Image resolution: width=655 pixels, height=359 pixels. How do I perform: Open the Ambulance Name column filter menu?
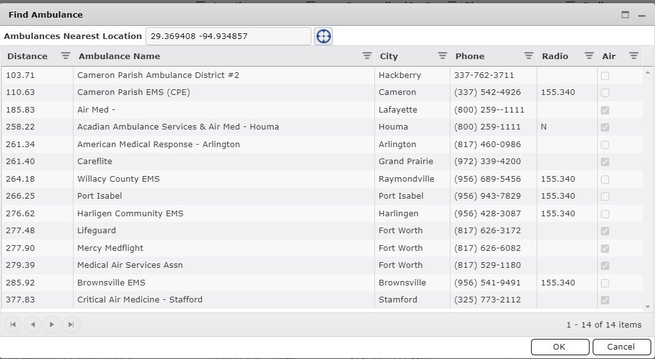[367, 56]
